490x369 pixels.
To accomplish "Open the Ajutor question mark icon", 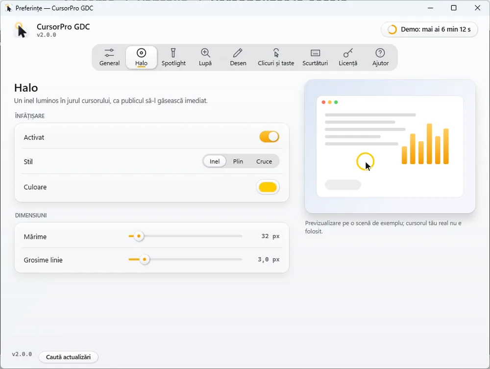I will click(x=380, y=53).
